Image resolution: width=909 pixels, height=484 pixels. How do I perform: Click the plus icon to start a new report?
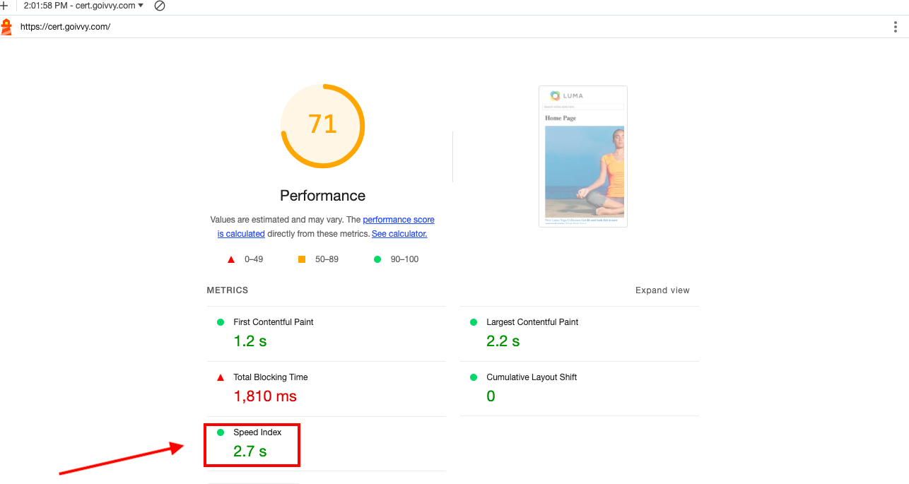[x=4, y=6]
